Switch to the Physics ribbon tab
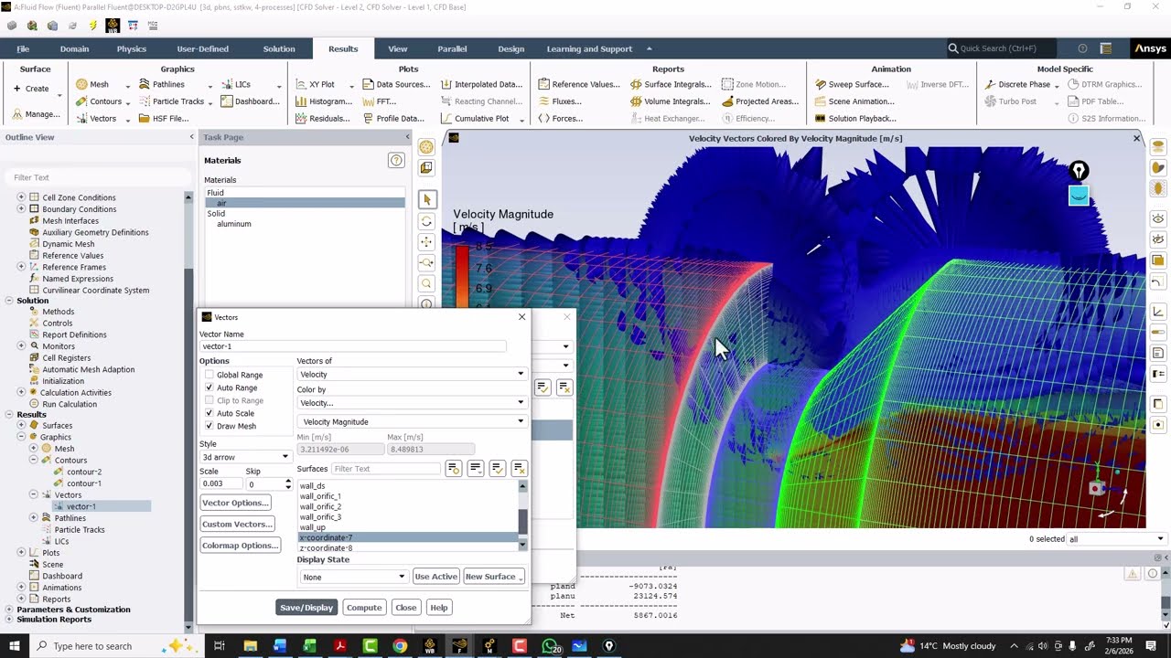Viewport: 1171px width, 658px height. coord(132,48)
